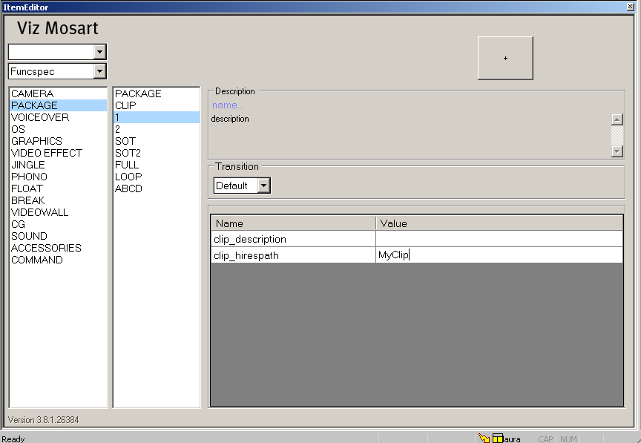
Task: Click the yellow table icon beside aura
Action: (x=498, y=439)
